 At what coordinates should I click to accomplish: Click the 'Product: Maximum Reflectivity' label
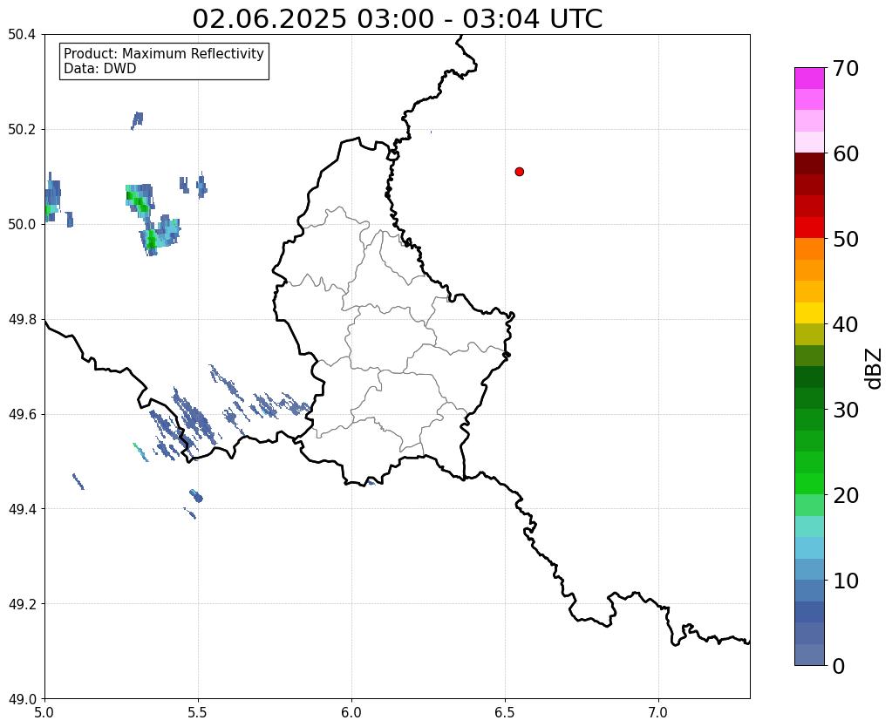pyautogui.click(x=164, y=53)
